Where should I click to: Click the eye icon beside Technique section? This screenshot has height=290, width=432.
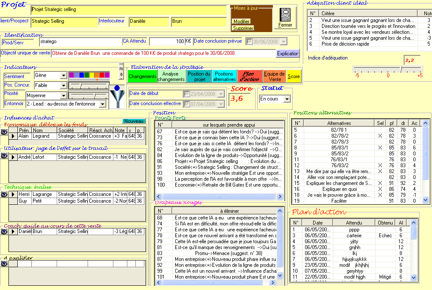click(x=4, y=194)
